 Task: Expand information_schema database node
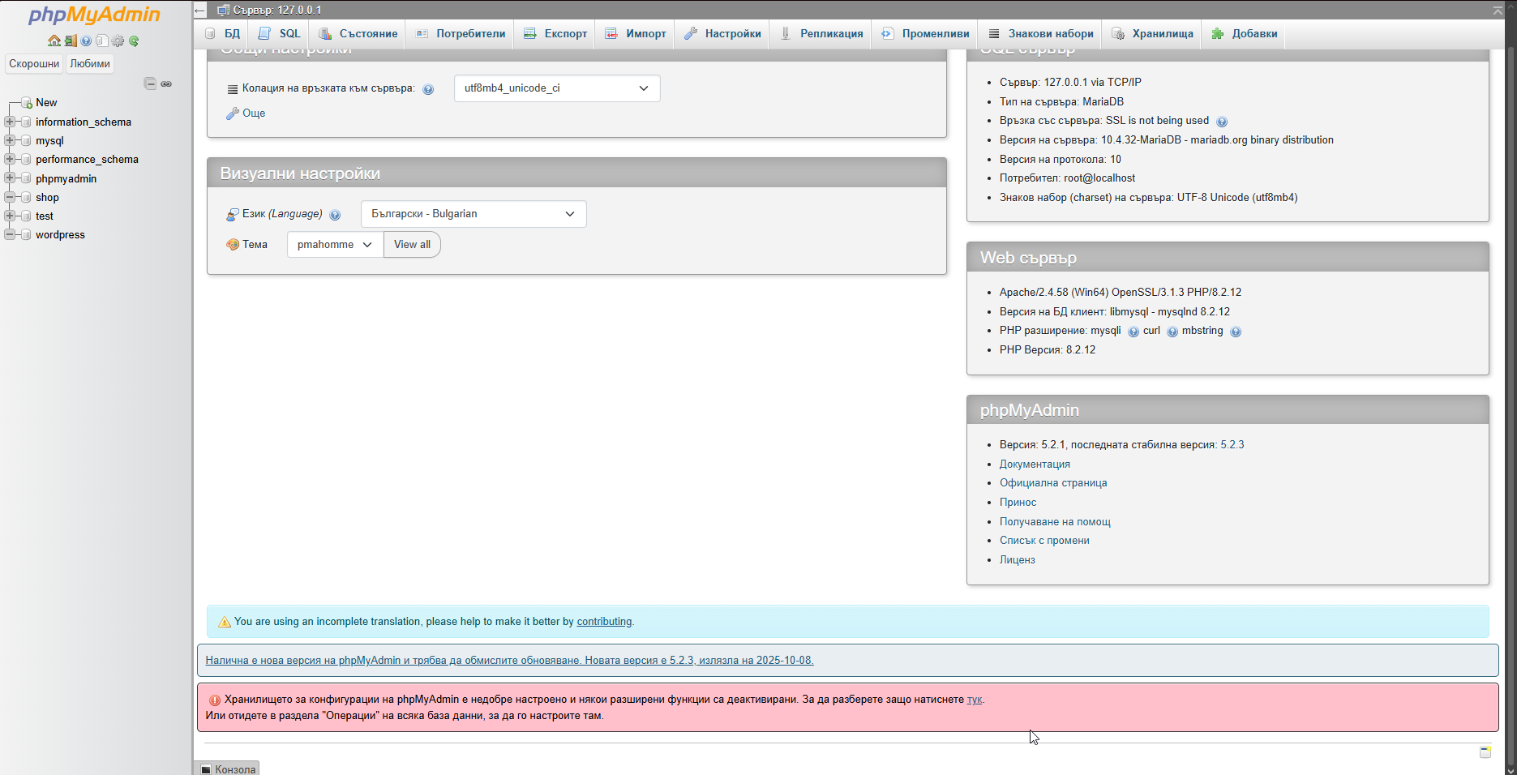(x=10, y=122)
